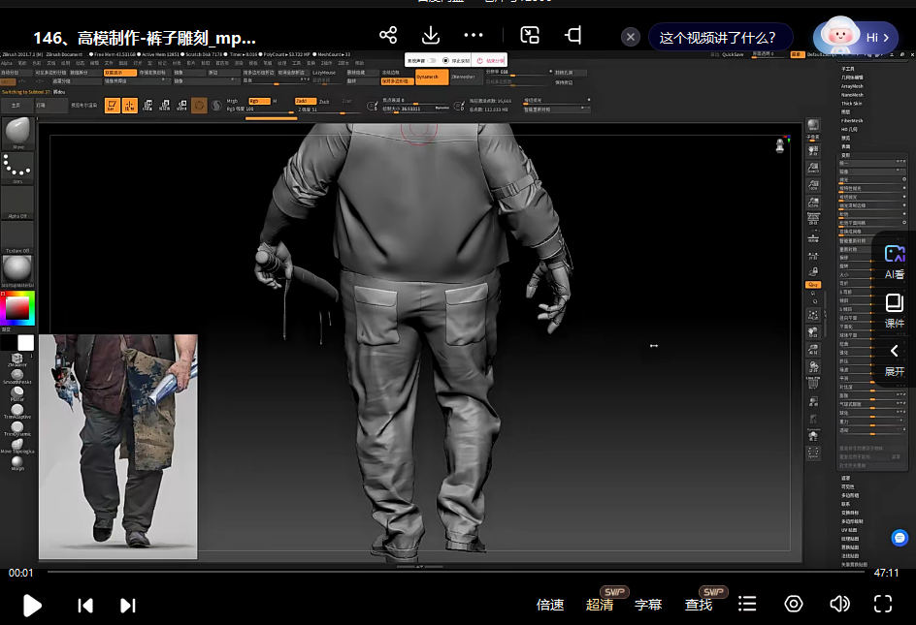The image size is (916, 625).
Task: Click the video progress bar
Action: coord(456,573)
